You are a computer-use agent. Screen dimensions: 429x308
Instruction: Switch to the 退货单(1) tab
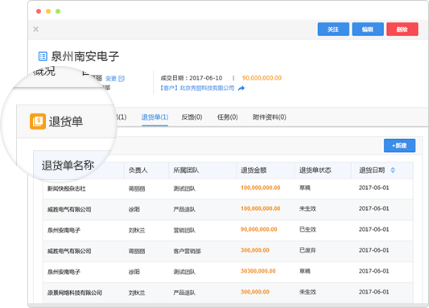click(155, 117)
